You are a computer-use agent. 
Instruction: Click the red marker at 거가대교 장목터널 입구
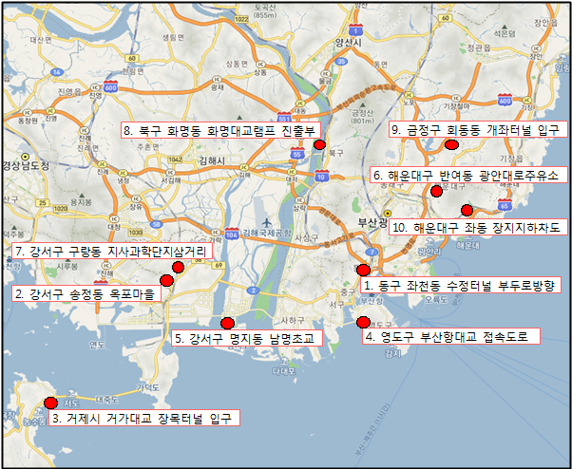point(51,403)
